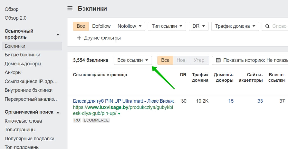Click DR value 30
This screenshot has width=288, height=149.
[184, 101]
